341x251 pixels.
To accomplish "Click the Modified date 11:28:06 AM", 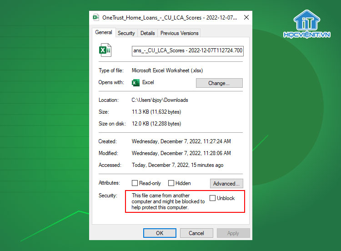I will (x=181, y=153).
